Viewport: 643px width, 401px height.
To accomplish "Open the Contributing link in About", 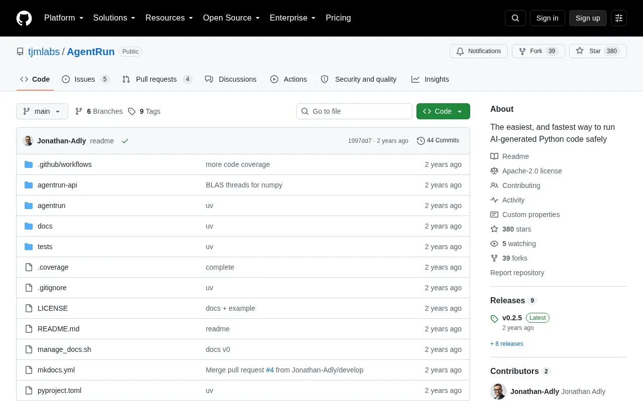I will click(515, 185).
